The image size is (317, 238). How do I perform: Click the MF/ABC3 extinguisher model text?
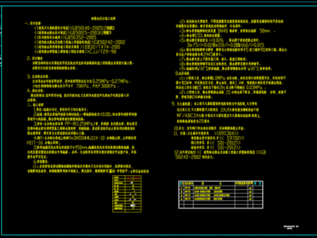(x=186, y=116)
